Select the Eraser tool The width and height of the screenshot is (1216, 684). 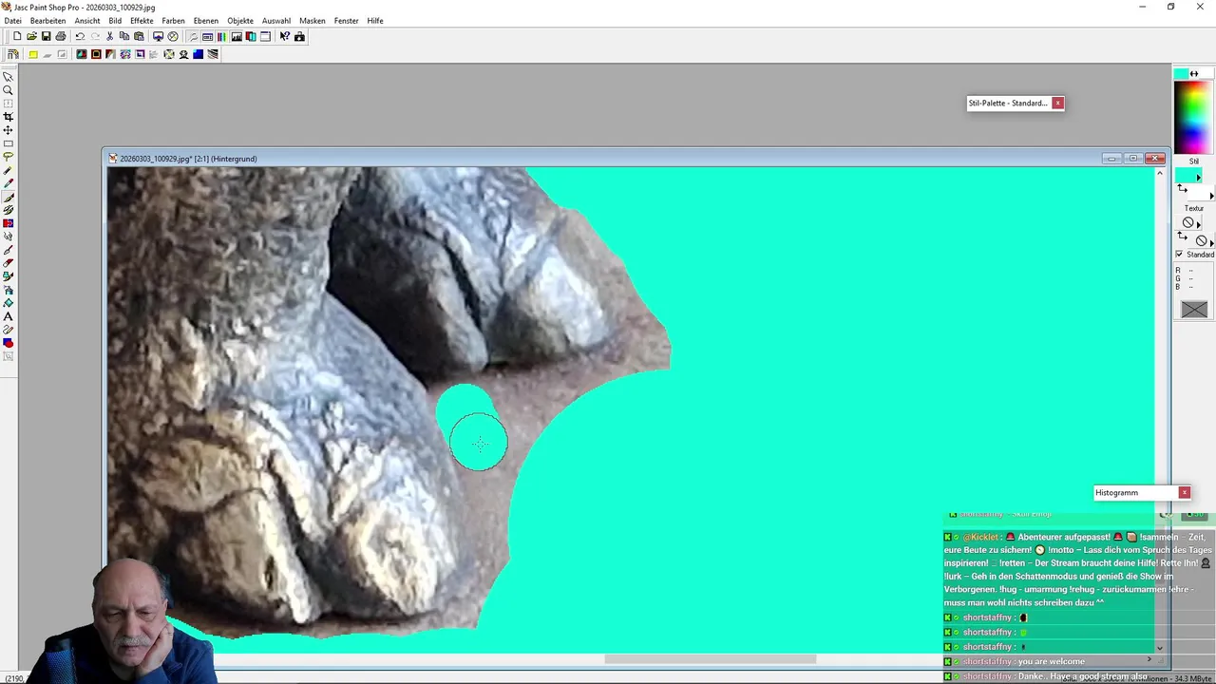click(9, 263)
